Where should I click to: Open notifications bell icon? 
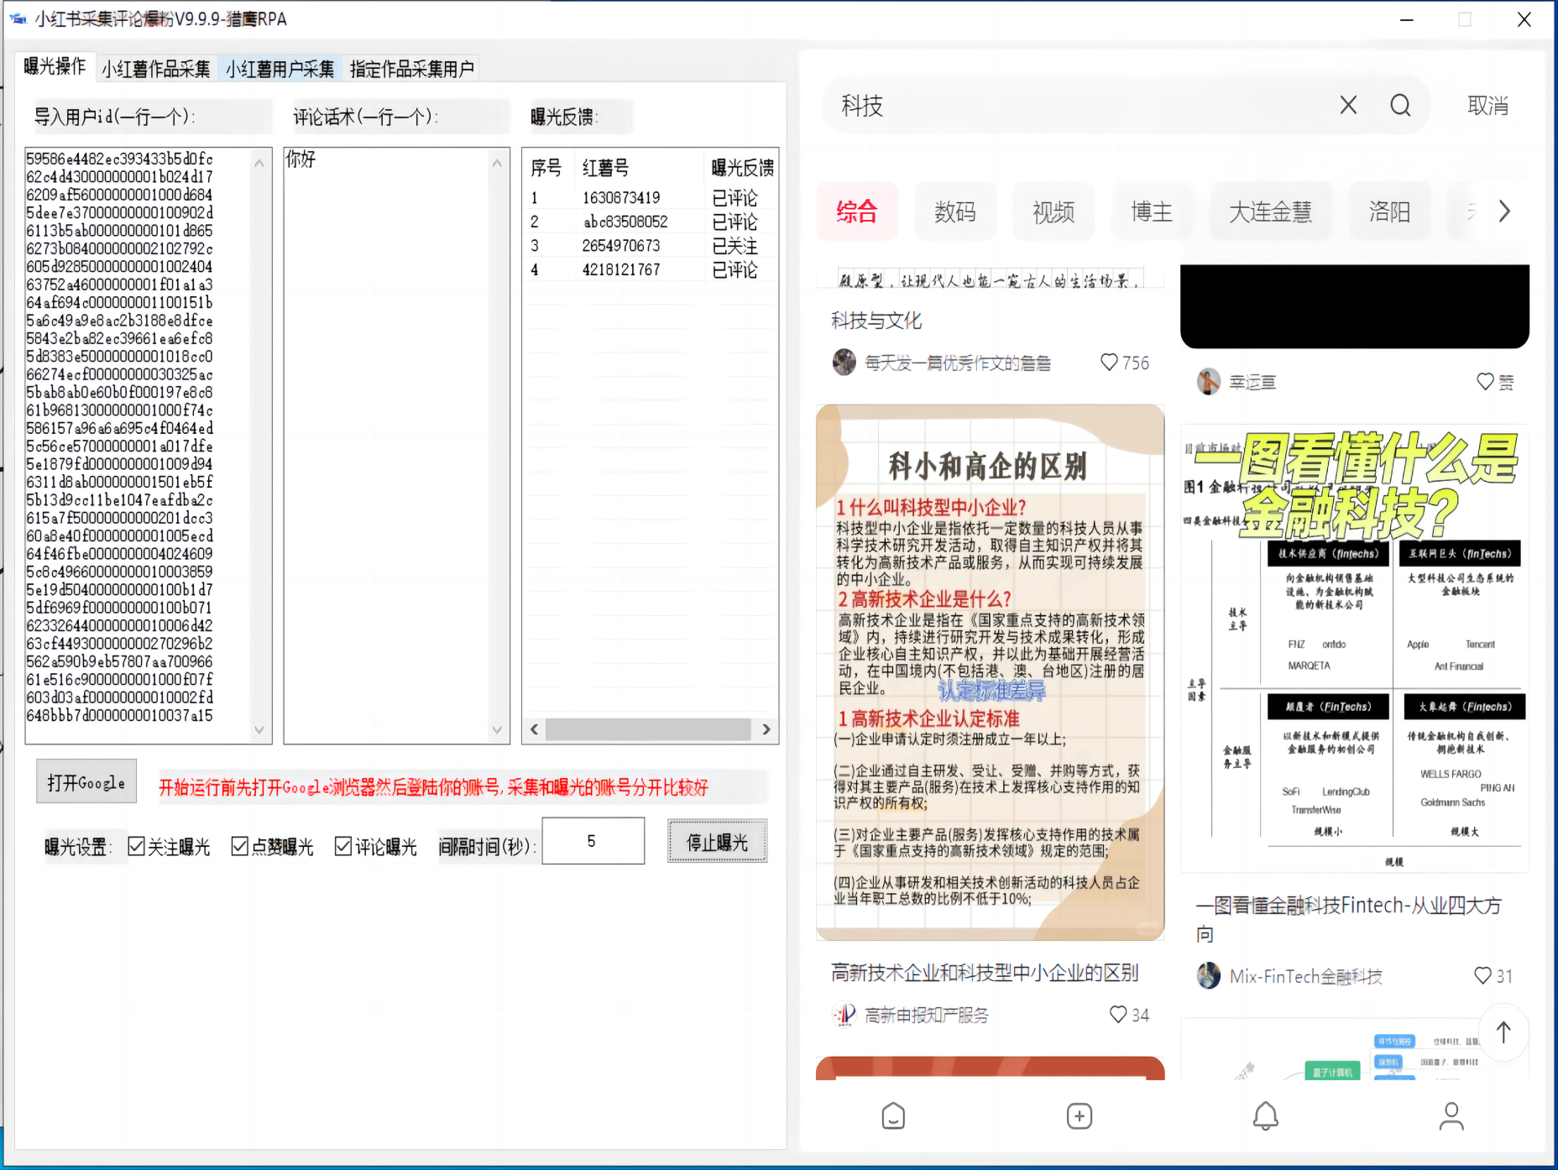pos(1266,1115)
